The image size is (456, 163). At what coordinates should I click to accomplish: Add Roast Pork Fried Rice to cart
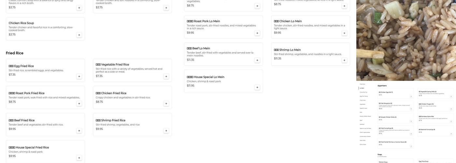(x=79, y=104)
